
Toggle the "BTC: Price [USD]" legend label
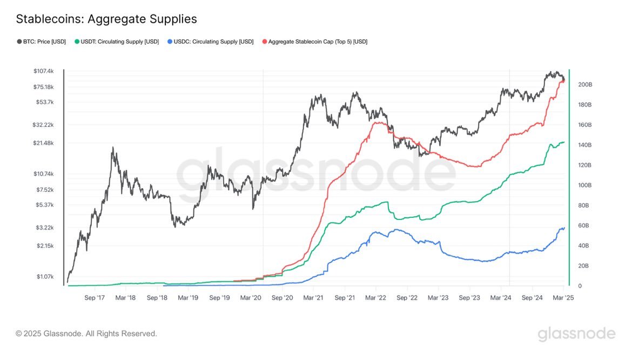click(44, 42)
